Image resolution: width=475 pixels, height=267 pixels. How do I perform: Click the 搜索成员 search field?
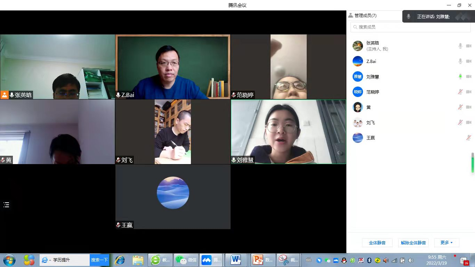[410, 27]
